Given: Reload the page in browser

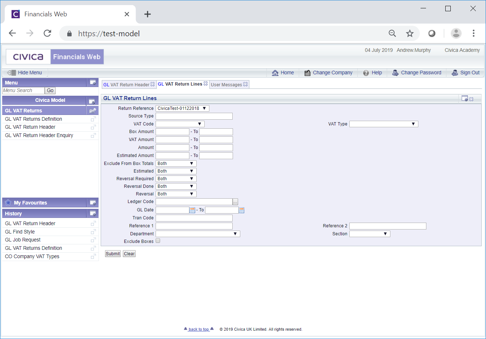Looking at the screenshot, I should [x=47, y=33].
